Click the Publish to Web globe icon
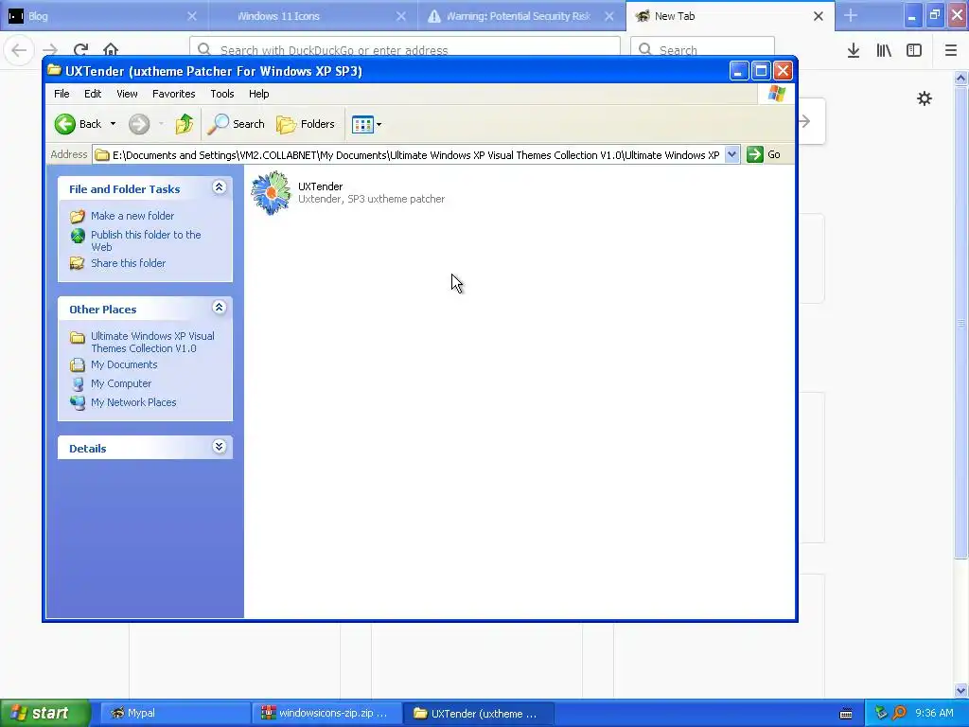 point(78,236)
